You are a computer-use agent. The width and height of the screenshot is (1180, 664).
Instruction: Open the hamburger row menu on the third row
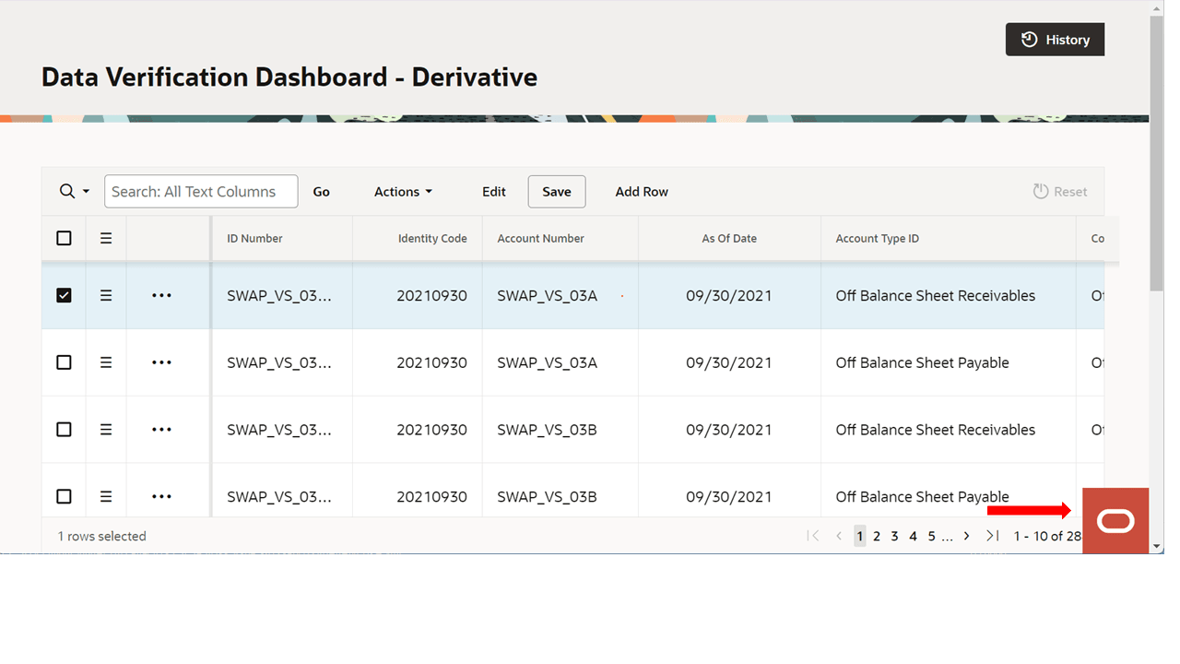pos(106,429)
